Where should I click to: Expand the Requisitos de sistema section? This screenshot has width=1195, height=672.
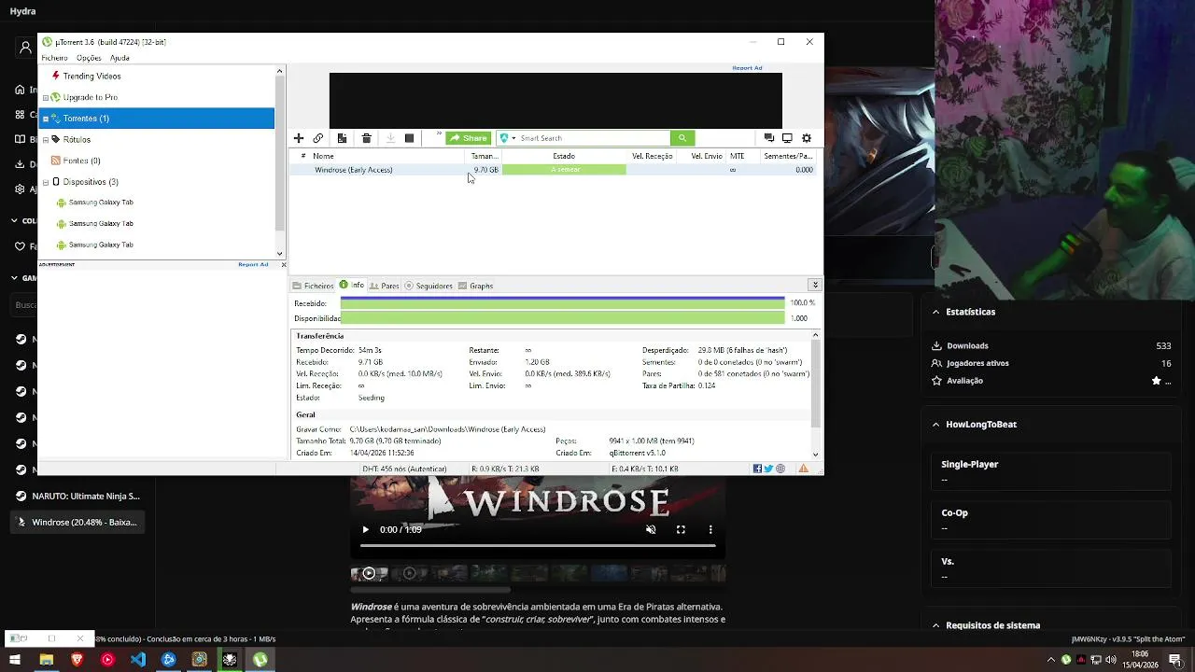pos(935,625)
